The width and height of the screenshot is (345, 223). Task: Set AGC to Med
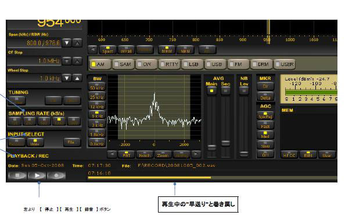(265, 135)
